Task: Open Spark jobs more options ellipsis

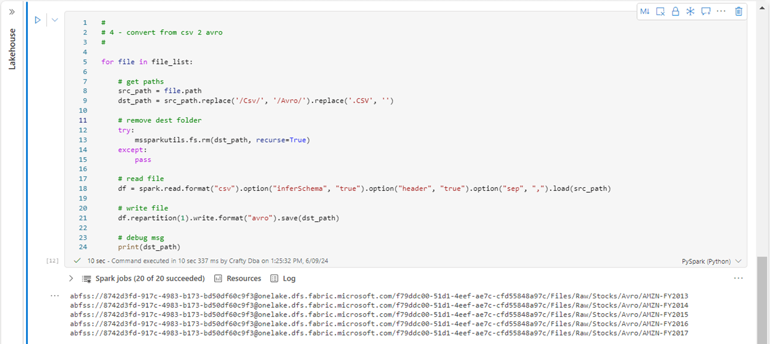Action: point(738,278)
